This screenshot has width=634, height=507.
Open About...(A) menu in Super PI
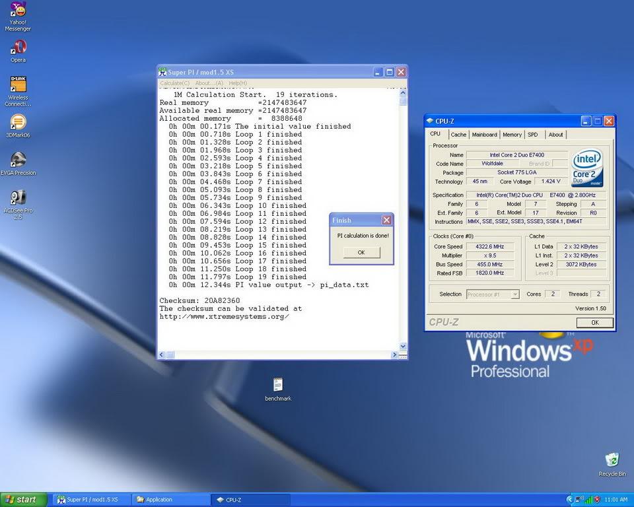click(x=209, y=83)
